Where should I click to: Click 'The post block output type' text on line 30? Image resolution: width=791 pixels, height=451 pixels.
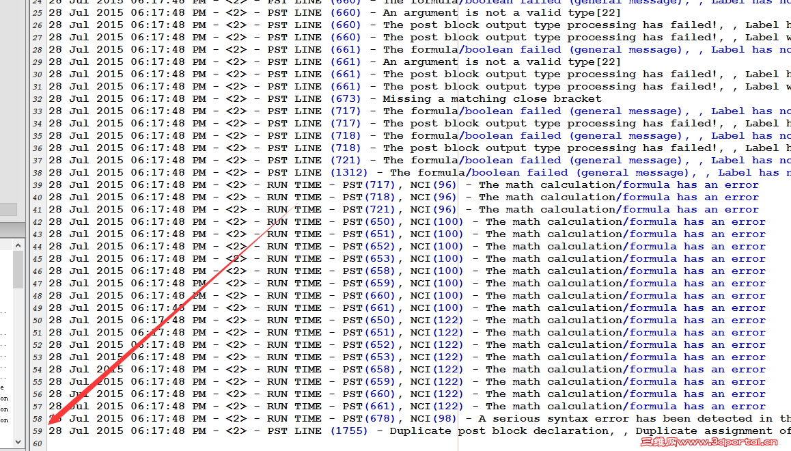[x=472, y=74]
